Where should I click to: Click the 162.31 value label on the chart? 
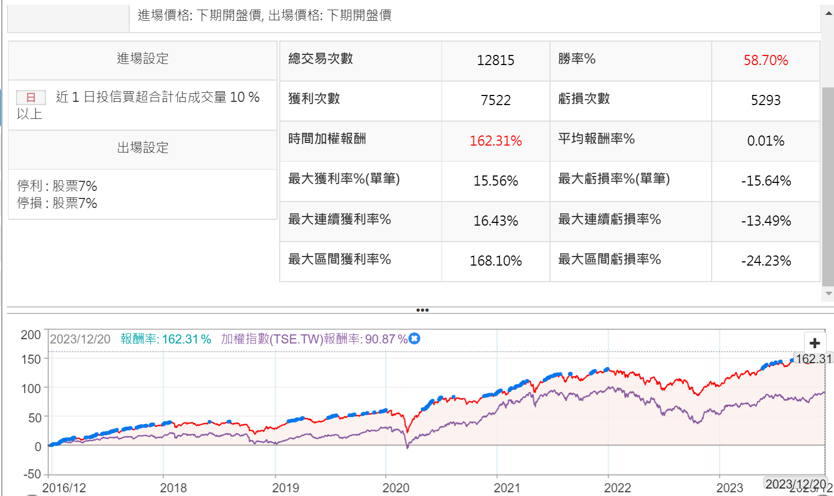tap(813, 359)
